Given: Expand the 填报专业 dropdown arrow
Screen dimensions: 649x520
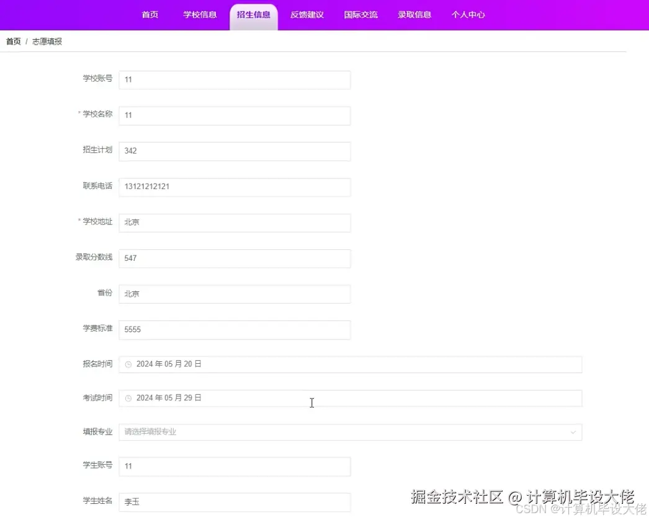Looking at the screenshot, I should (x=574, y=432).
